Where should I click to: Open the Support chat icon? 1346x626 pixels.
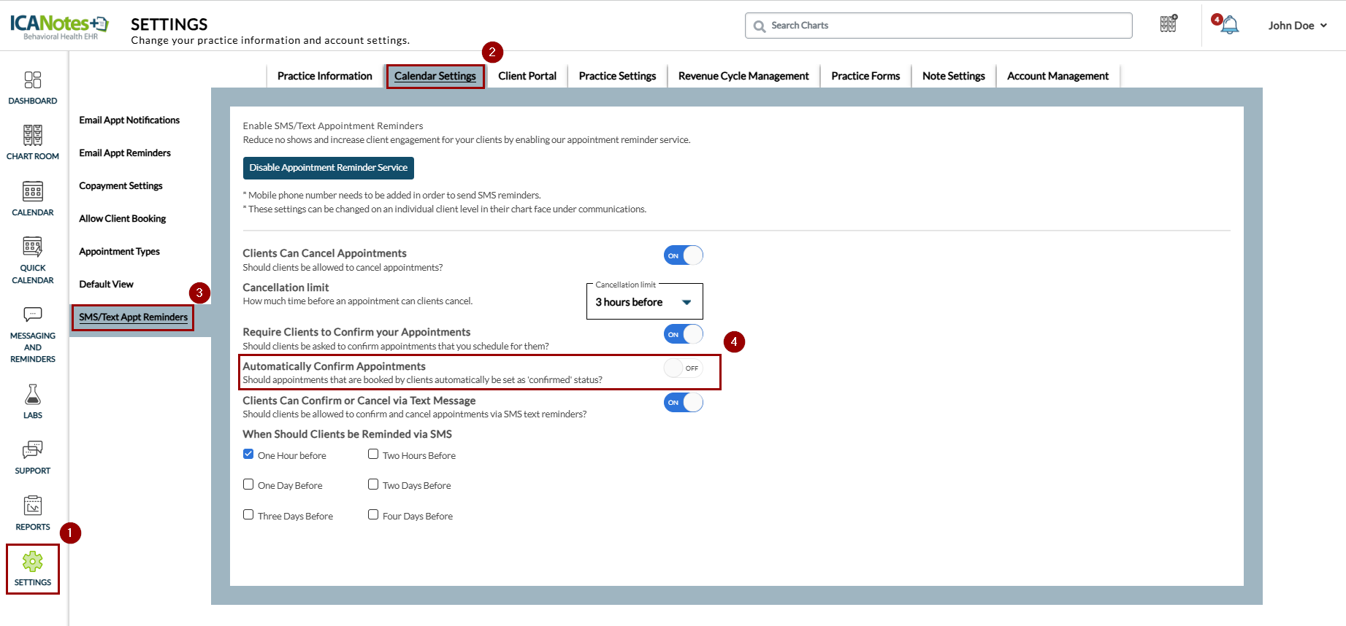coord(33,450)
